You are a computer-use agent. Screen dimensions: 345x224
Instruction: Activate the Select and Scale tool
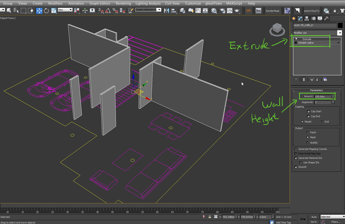tap(54, 11)
